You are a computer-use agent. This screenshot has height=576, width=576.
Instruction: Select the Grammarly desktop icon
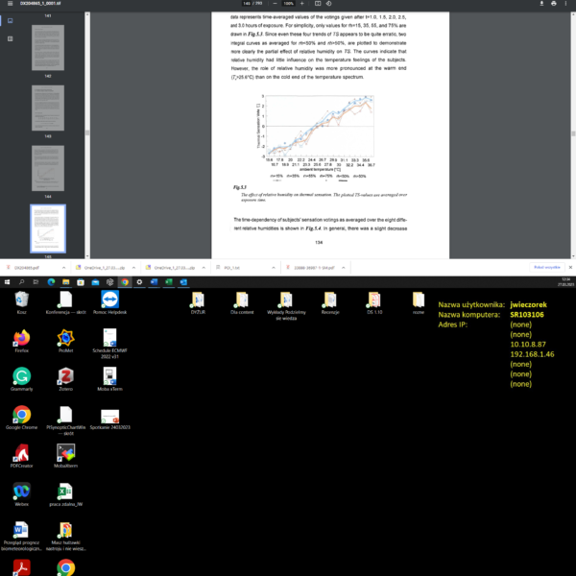(21, 376)
